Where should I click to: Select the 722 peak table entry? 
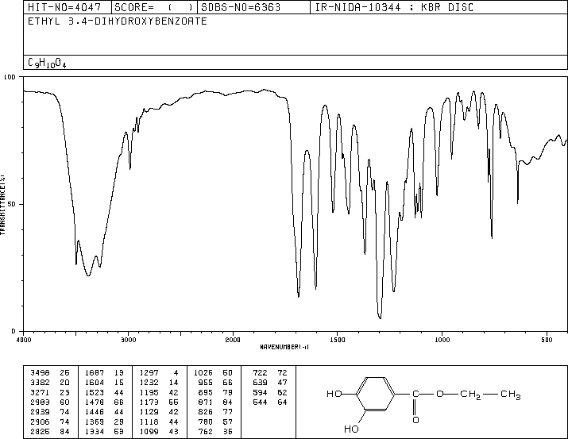click(260, 373)
